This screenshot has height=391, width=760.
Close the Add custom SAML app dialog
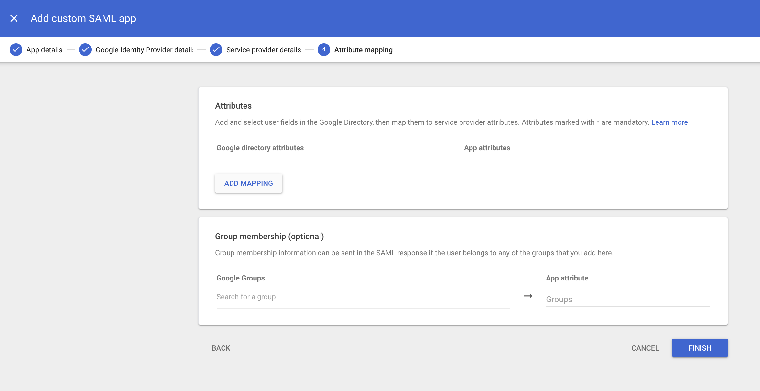14,18
